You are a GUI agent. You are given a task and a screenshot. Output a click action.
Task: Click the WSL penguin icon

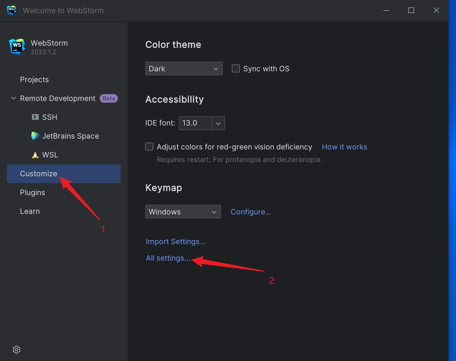point(35,155)
